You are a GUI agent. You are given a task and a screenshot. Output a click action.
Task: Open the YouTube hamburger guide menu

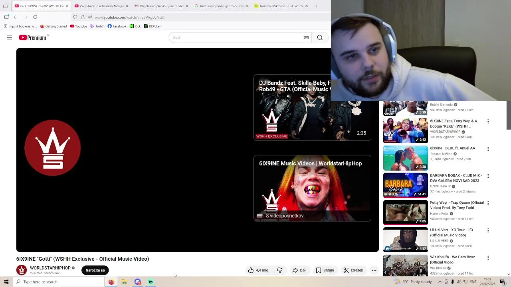click(x=10, y=37)
